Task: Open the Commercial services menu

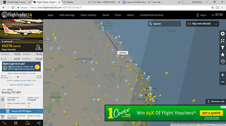Action: tap(152, 15)
